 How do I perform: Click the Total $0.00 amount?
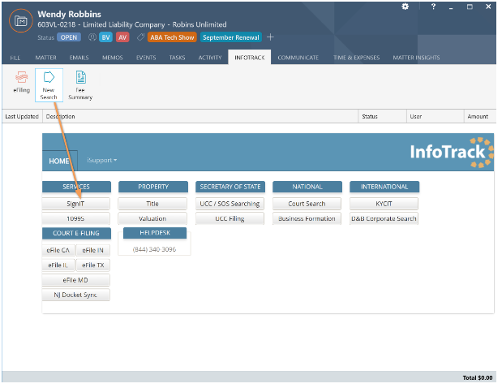point(478,377)
